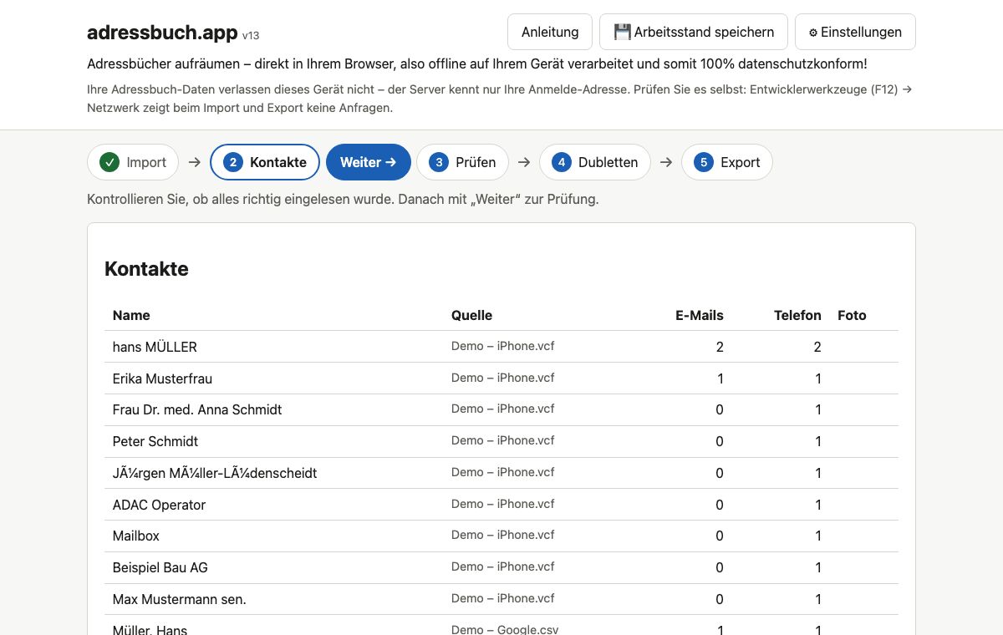Go to the Dubletten step
Viewport: 1003px width, 635px height.
coord(595,162)
